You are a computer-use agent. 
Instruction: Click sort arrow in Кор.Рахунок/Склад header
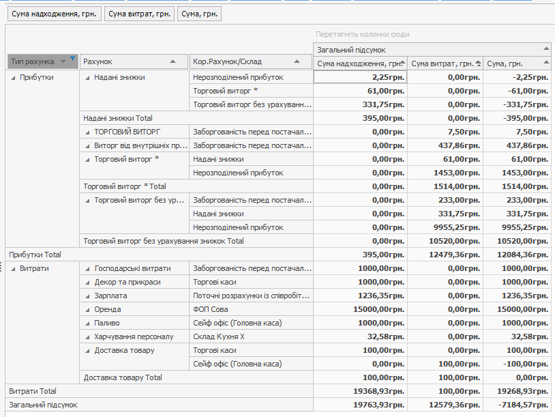coord(298,61)
